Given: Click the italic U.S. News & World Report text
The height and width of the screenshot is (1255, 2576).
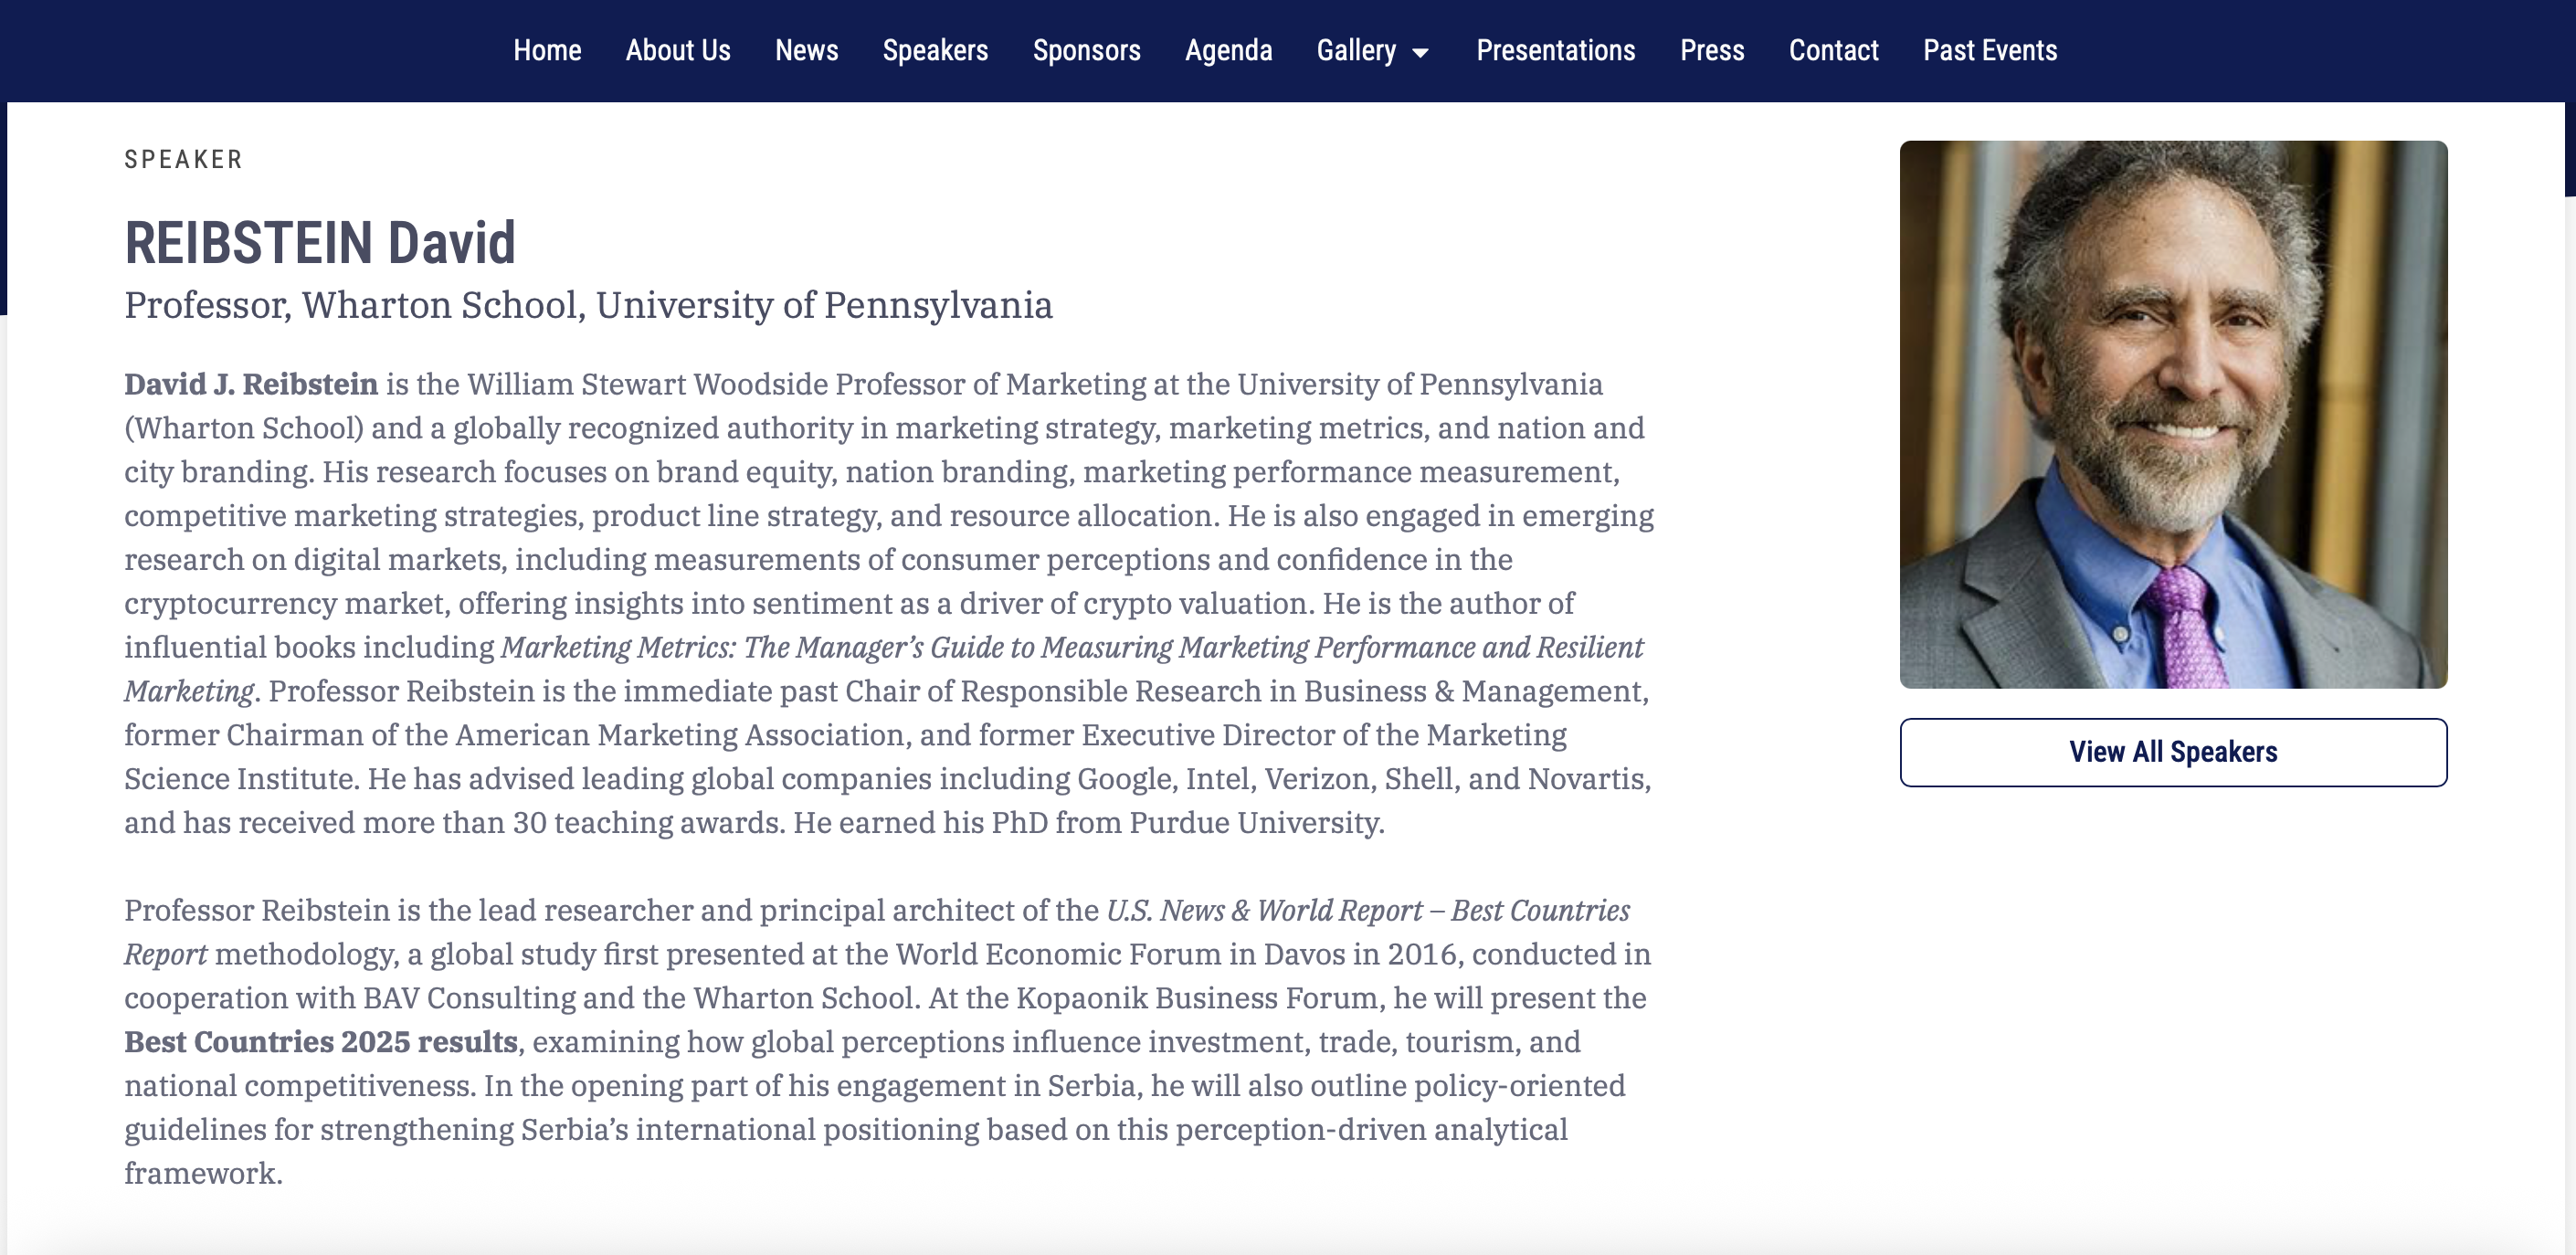Looking at the screenshot, I should [1263, 911].
